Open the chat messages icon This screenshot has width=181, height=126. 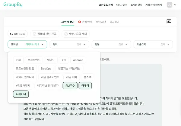pos(169,21)
